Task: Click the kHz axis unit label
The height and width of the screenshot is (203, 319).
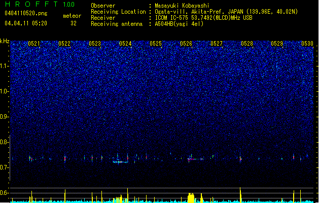Action: click(5, 41)
